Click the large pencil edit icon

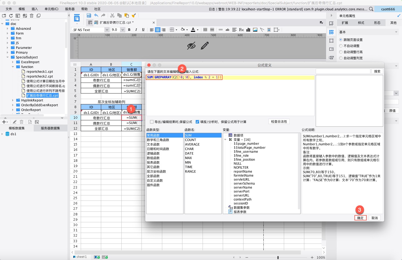204,46
